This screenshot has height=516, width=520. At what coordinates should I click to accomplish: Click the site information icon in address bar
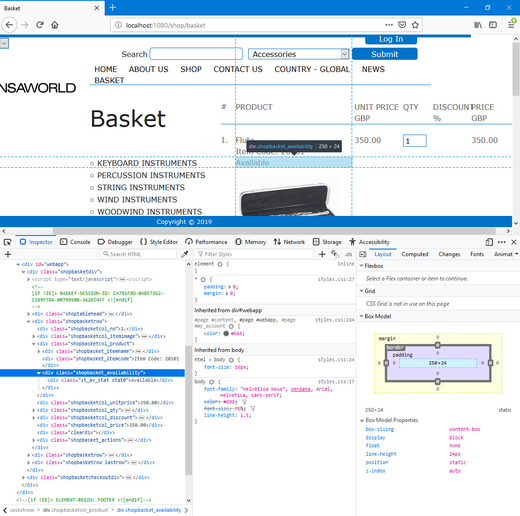pyautogui.click(x=118, y=25)
